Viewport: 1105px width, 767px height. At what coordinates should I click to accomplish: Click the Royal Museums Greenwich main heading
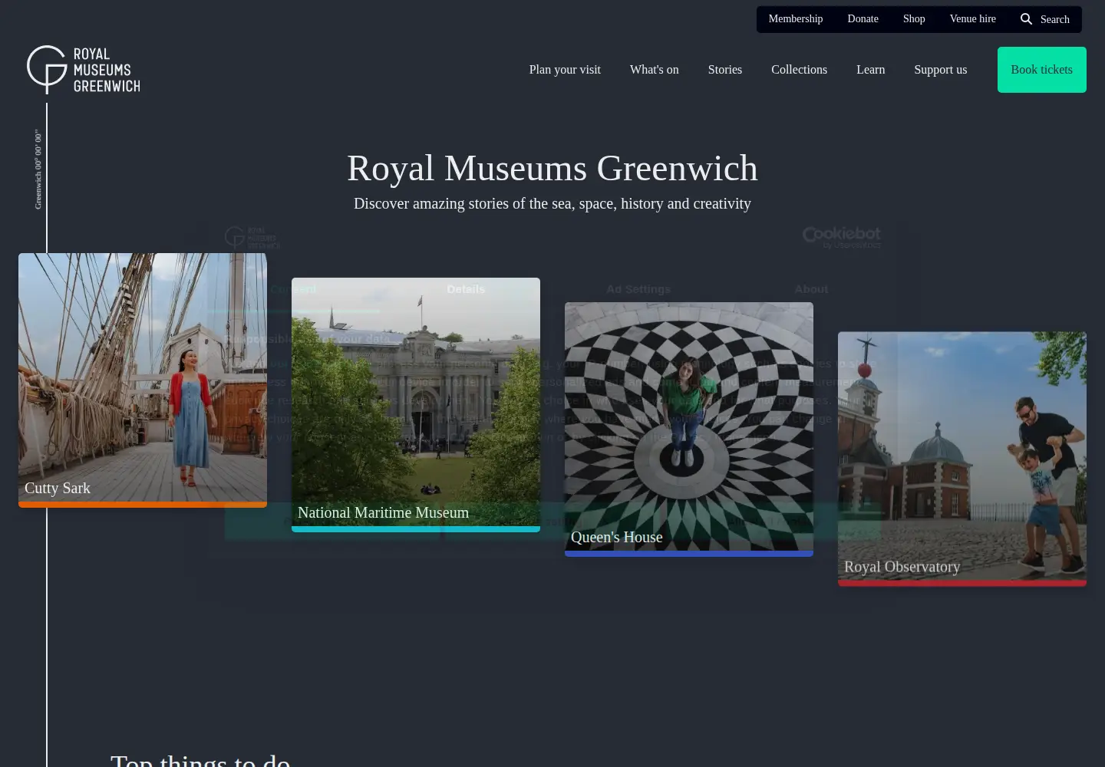point(552,168)
